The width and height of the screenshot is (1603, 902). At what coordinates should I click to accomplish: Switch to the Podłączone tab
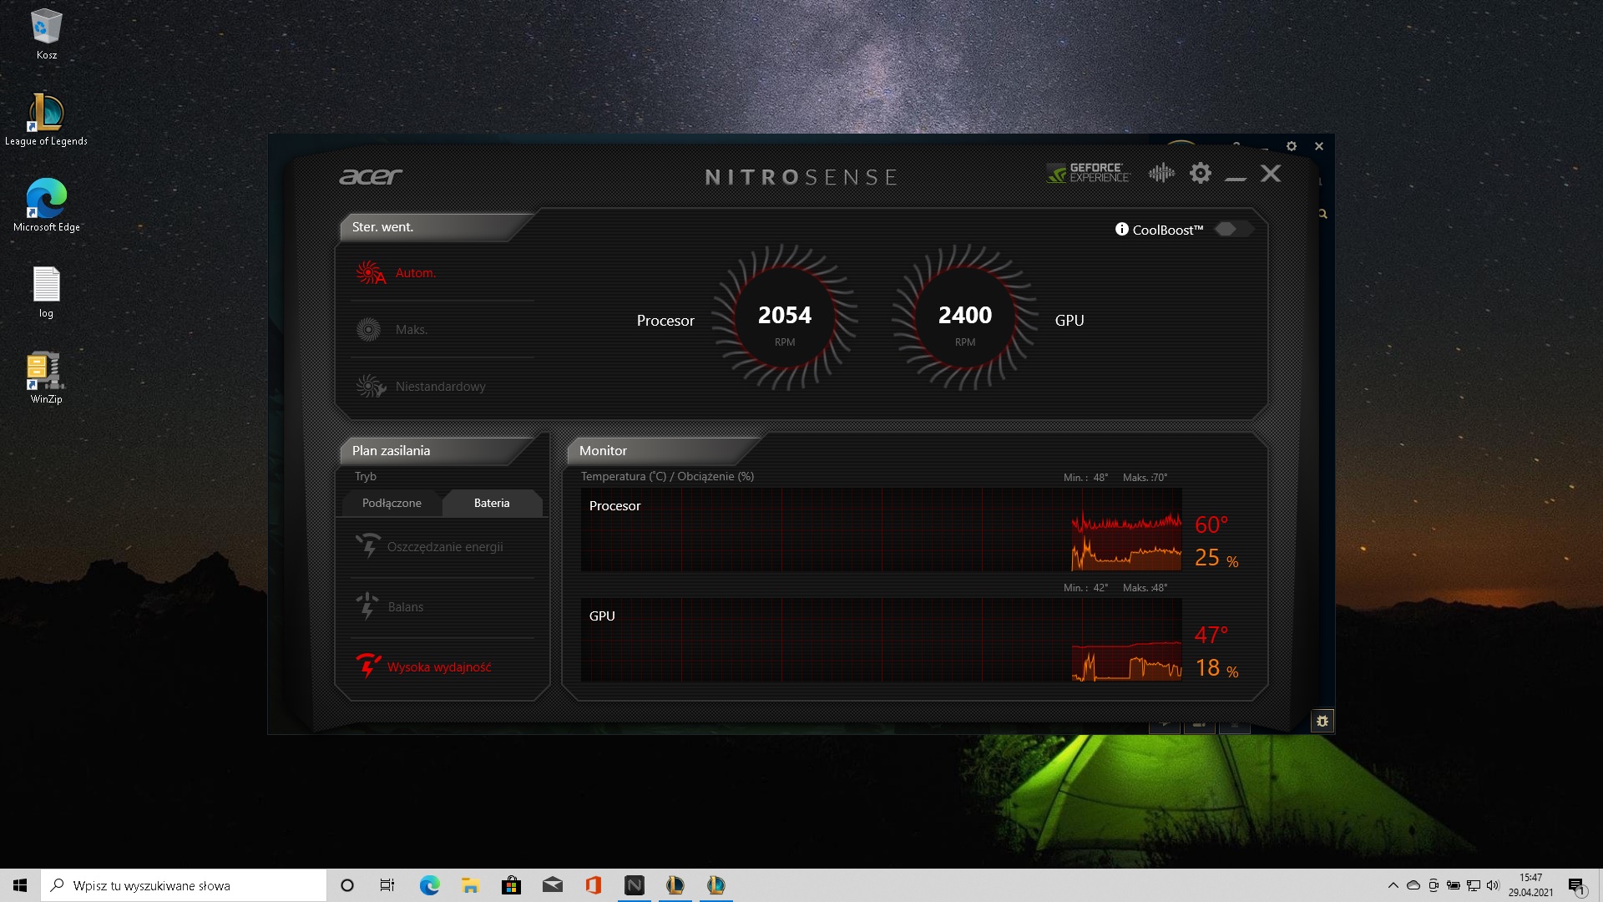pyautogui.click(x=391, y=503)
